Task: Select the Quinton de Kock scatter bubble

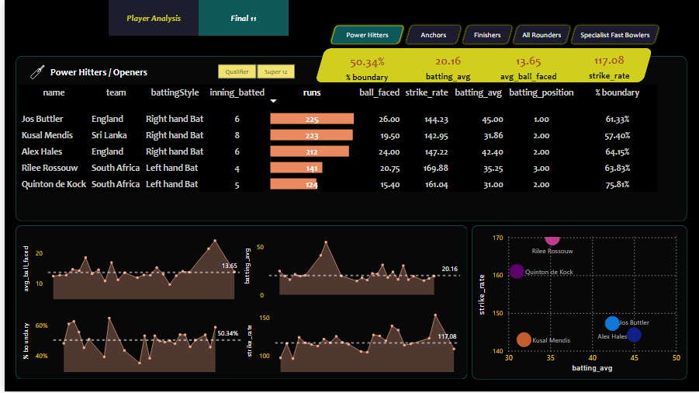Action: click(x=517, y=272)
